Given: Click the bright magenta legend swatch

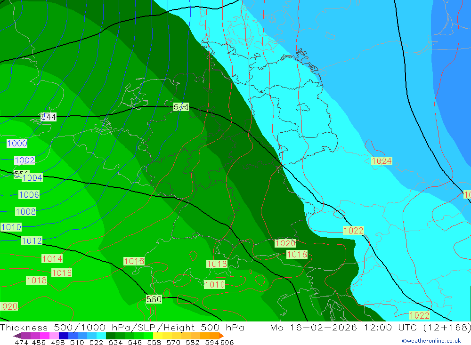Looking at the screenshot, I should tap(44, 336).
